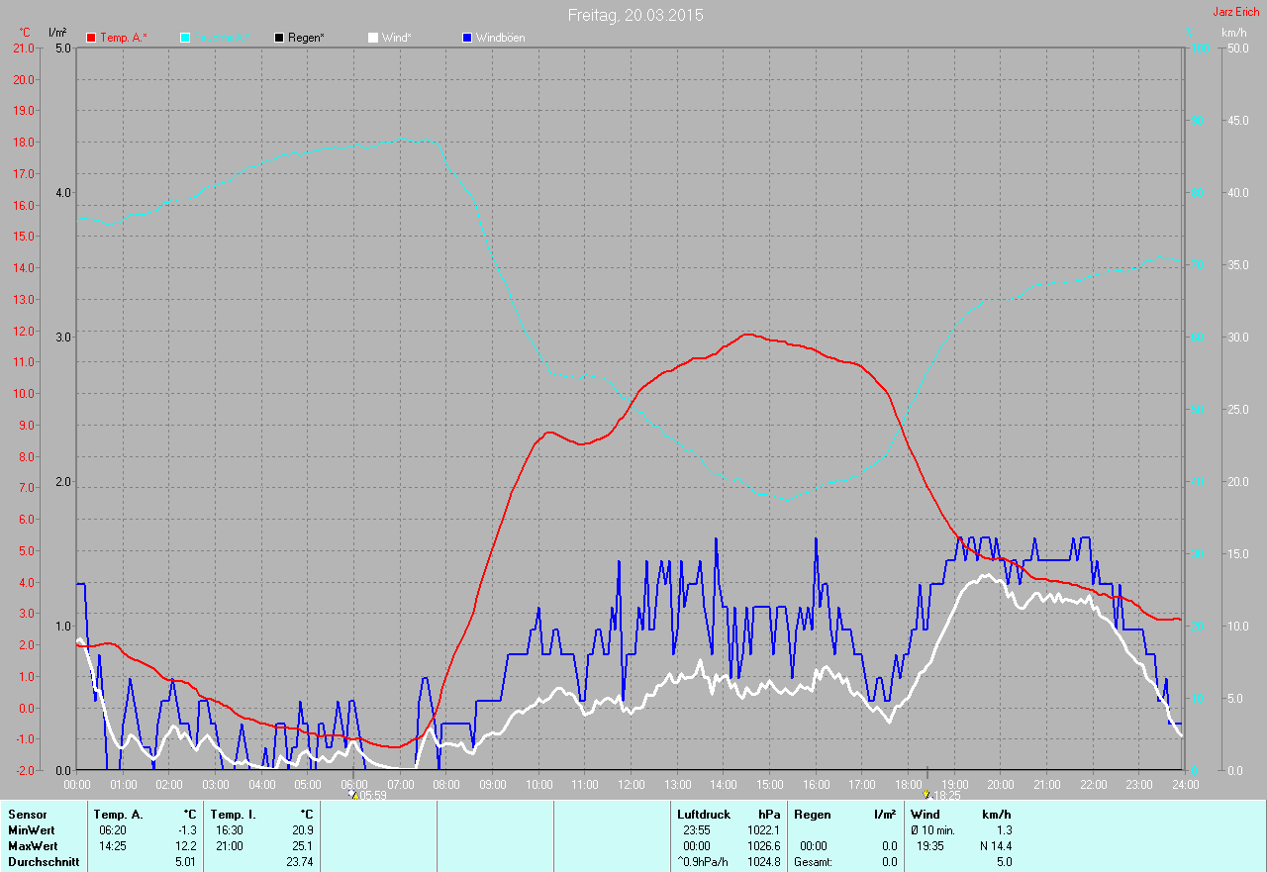Click the '23:55' minimum pressure time
Screen dimensions: 1267x872
click(697, 830)
